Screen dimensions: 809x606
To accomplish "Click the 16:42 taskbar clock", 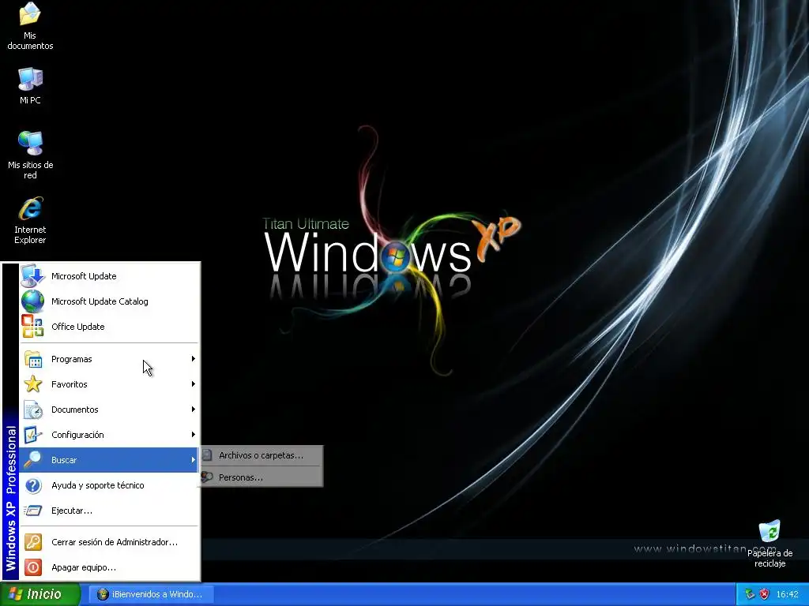I will (x=787, y=594).
